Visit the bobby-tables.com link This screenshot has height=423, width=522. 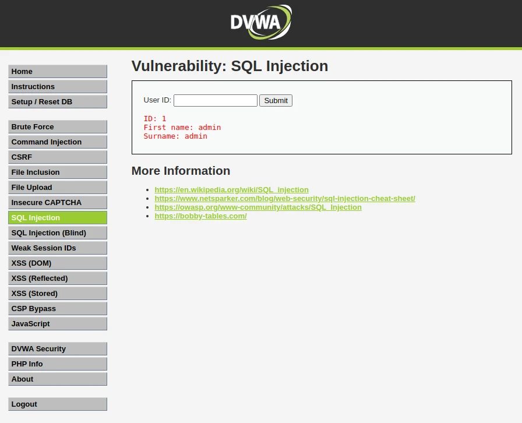tap(200, 216)
